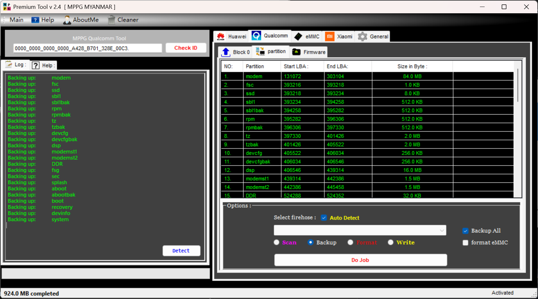The image size is (538, 299).
Task: Click the Huawei logo tab icon
Action: point(221,37)
